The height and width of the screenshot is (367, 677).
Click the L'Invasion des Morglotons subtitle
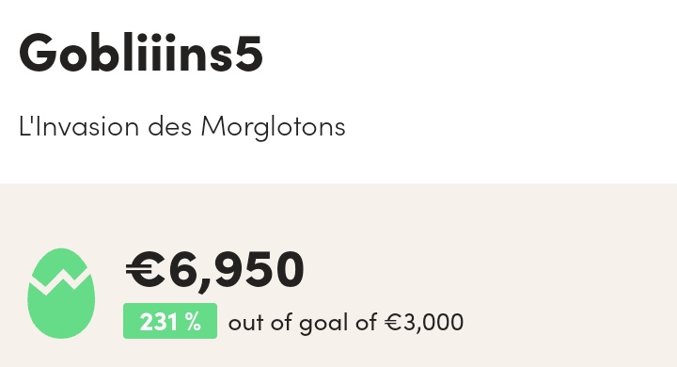181,127
